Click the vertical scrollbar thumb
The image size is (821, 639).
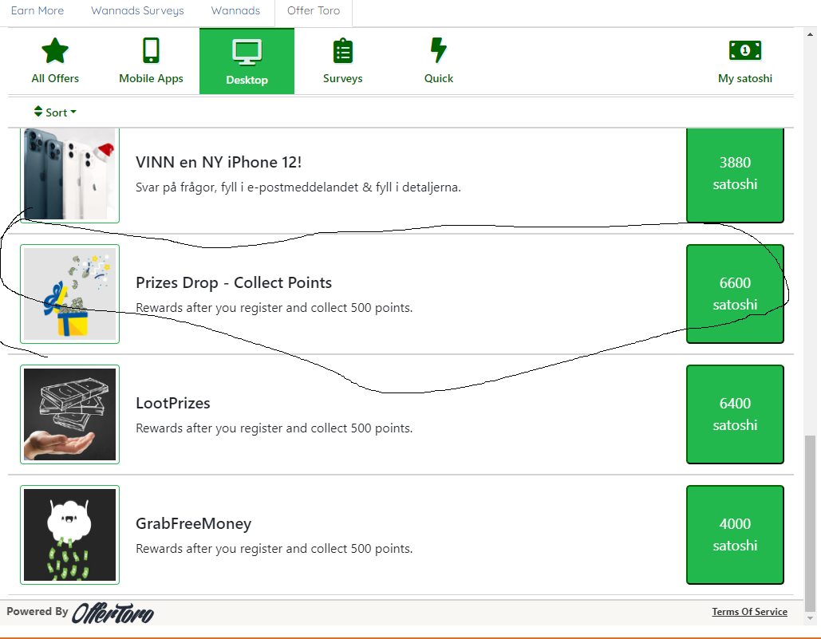[x=810, y=523]
